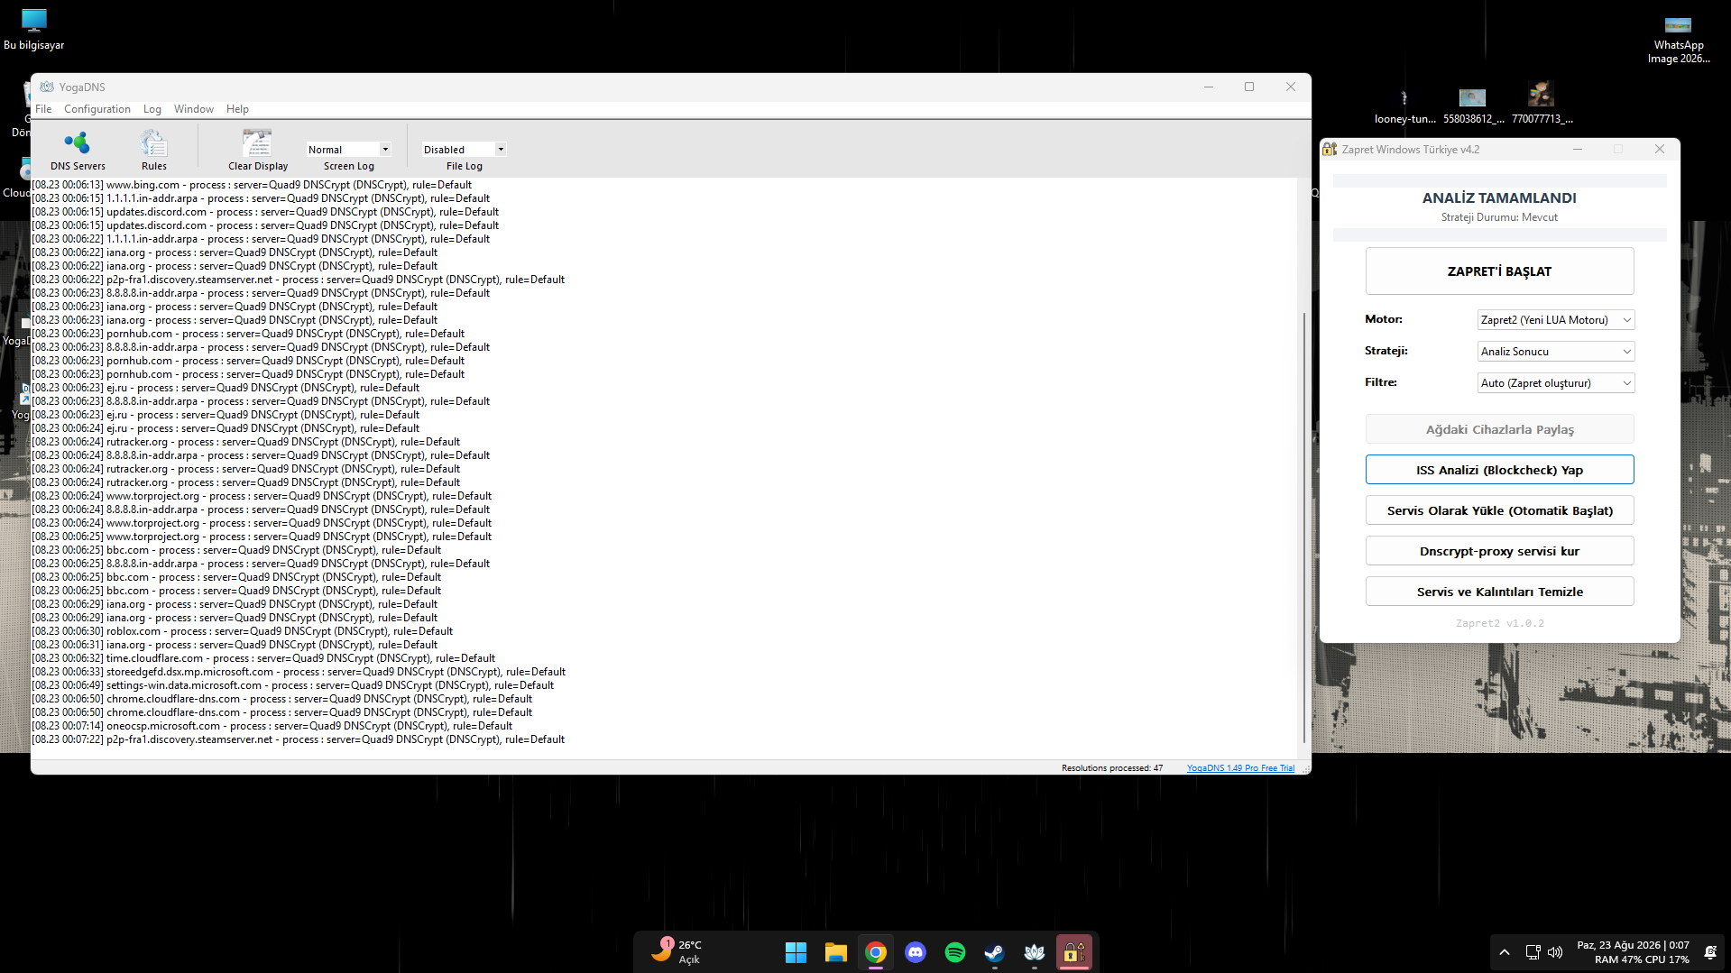Viewport: 1731px width, 973px height.
Task: Open the YogaDNS 1.49 Pro Free Trial link
Action: coord(1240,768)
